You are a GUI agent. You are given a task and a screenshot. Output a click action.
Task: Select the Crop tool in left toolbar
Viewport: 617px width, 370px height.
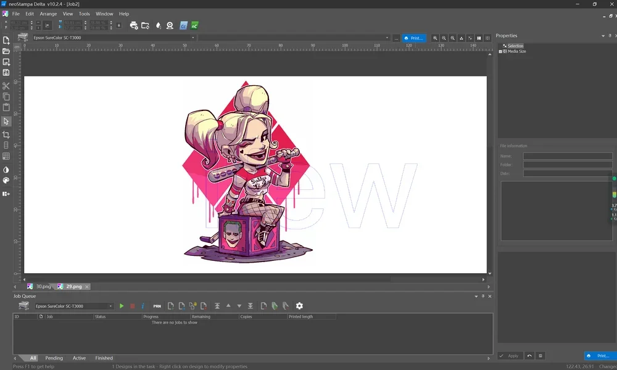6,134
